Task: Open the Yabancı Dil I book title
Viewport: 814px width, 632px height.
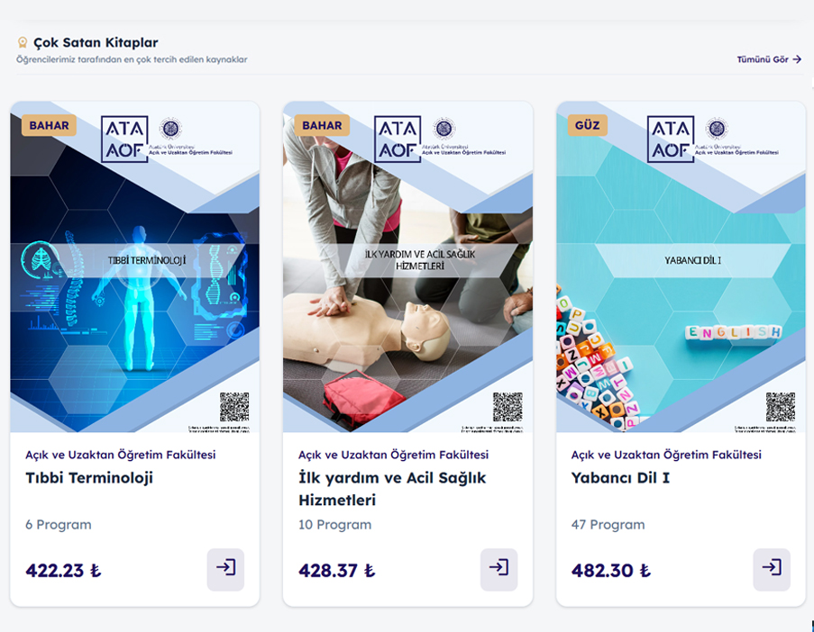Action: pos(620,478)
